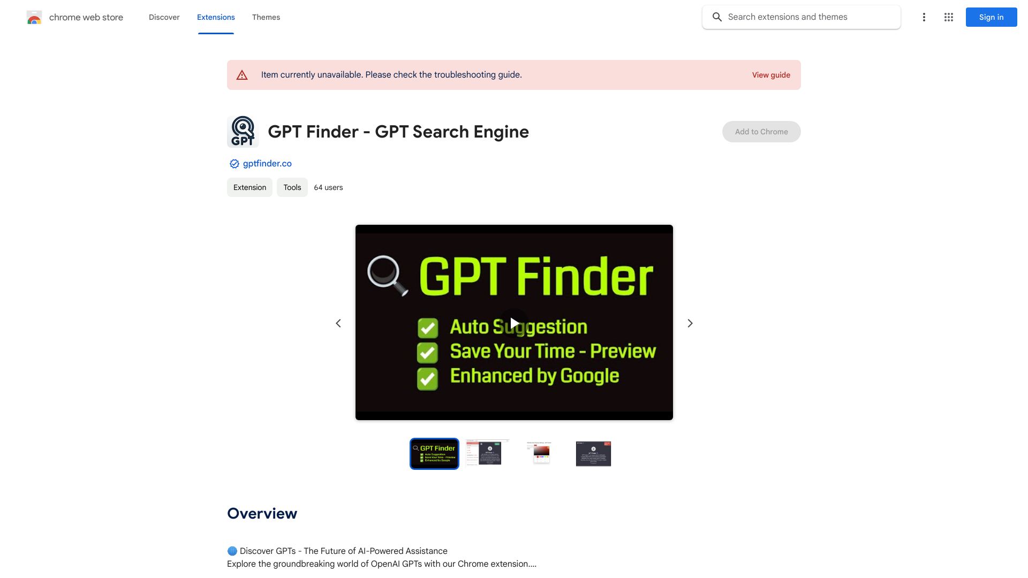Click the warning triangle alert icon

(242, 75)
